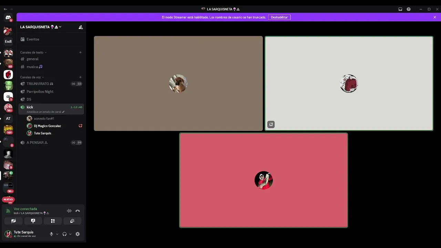Viewport: 441px width, 248px height.
Task: Collapse Canales de texto category
Action: click(x=33, y=52)
